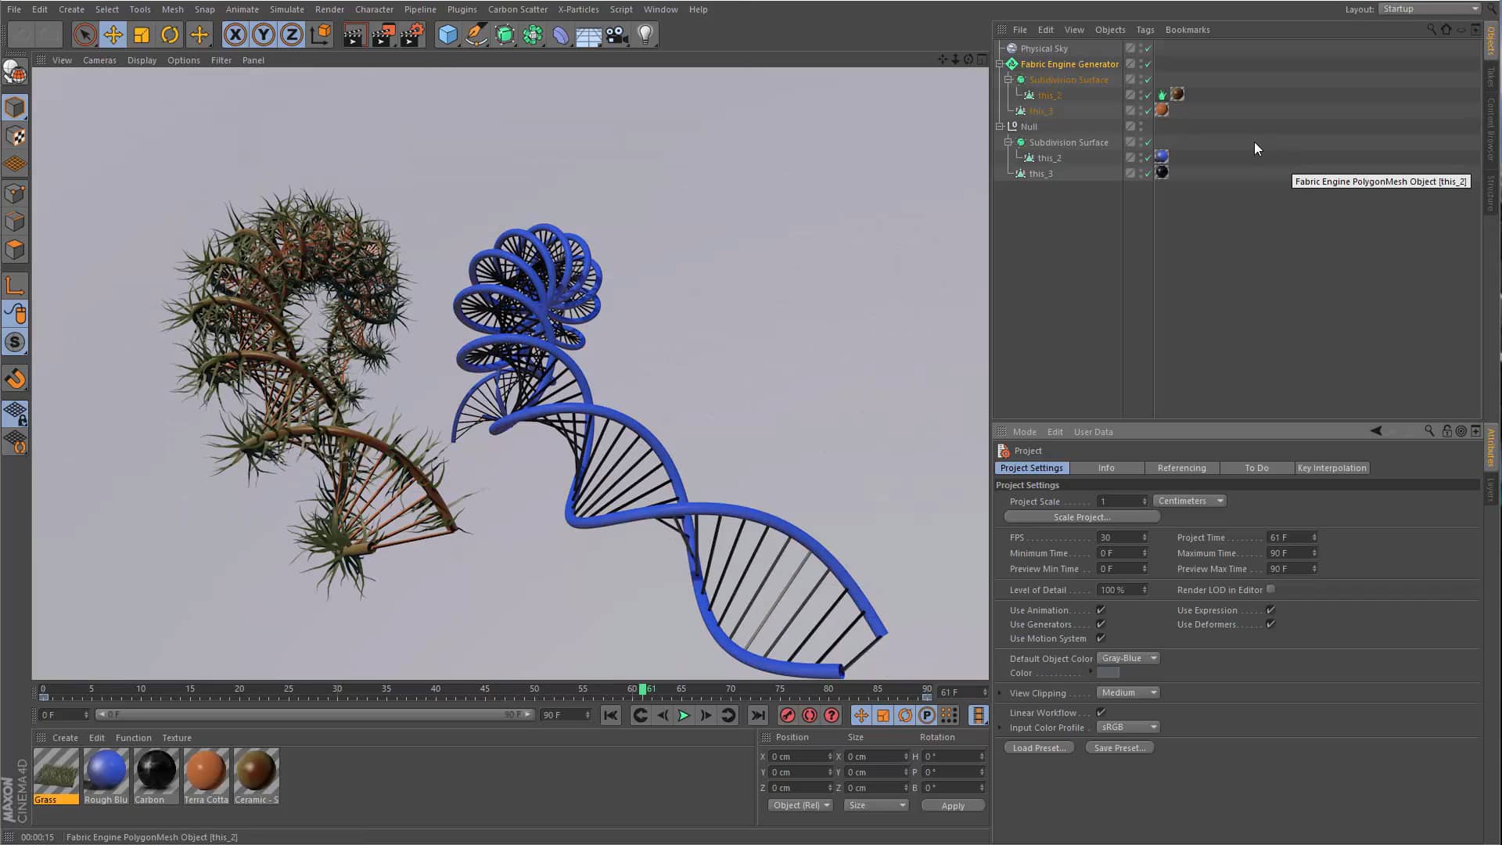Open the Default Object Color dropdown

click(1127, 658)
